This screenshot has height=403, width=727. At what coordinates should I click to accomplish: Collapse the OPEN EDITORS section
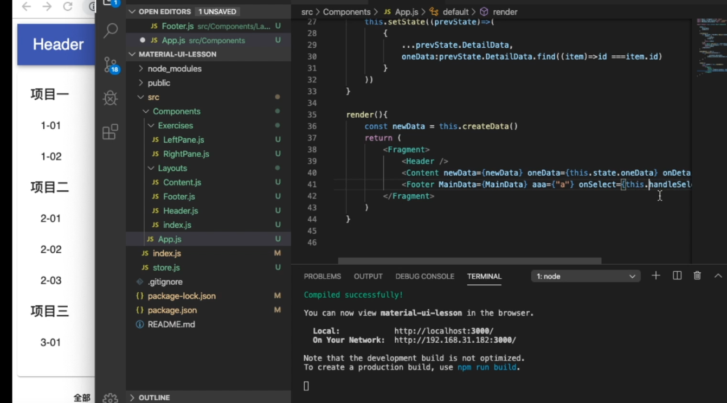[132, 11]
